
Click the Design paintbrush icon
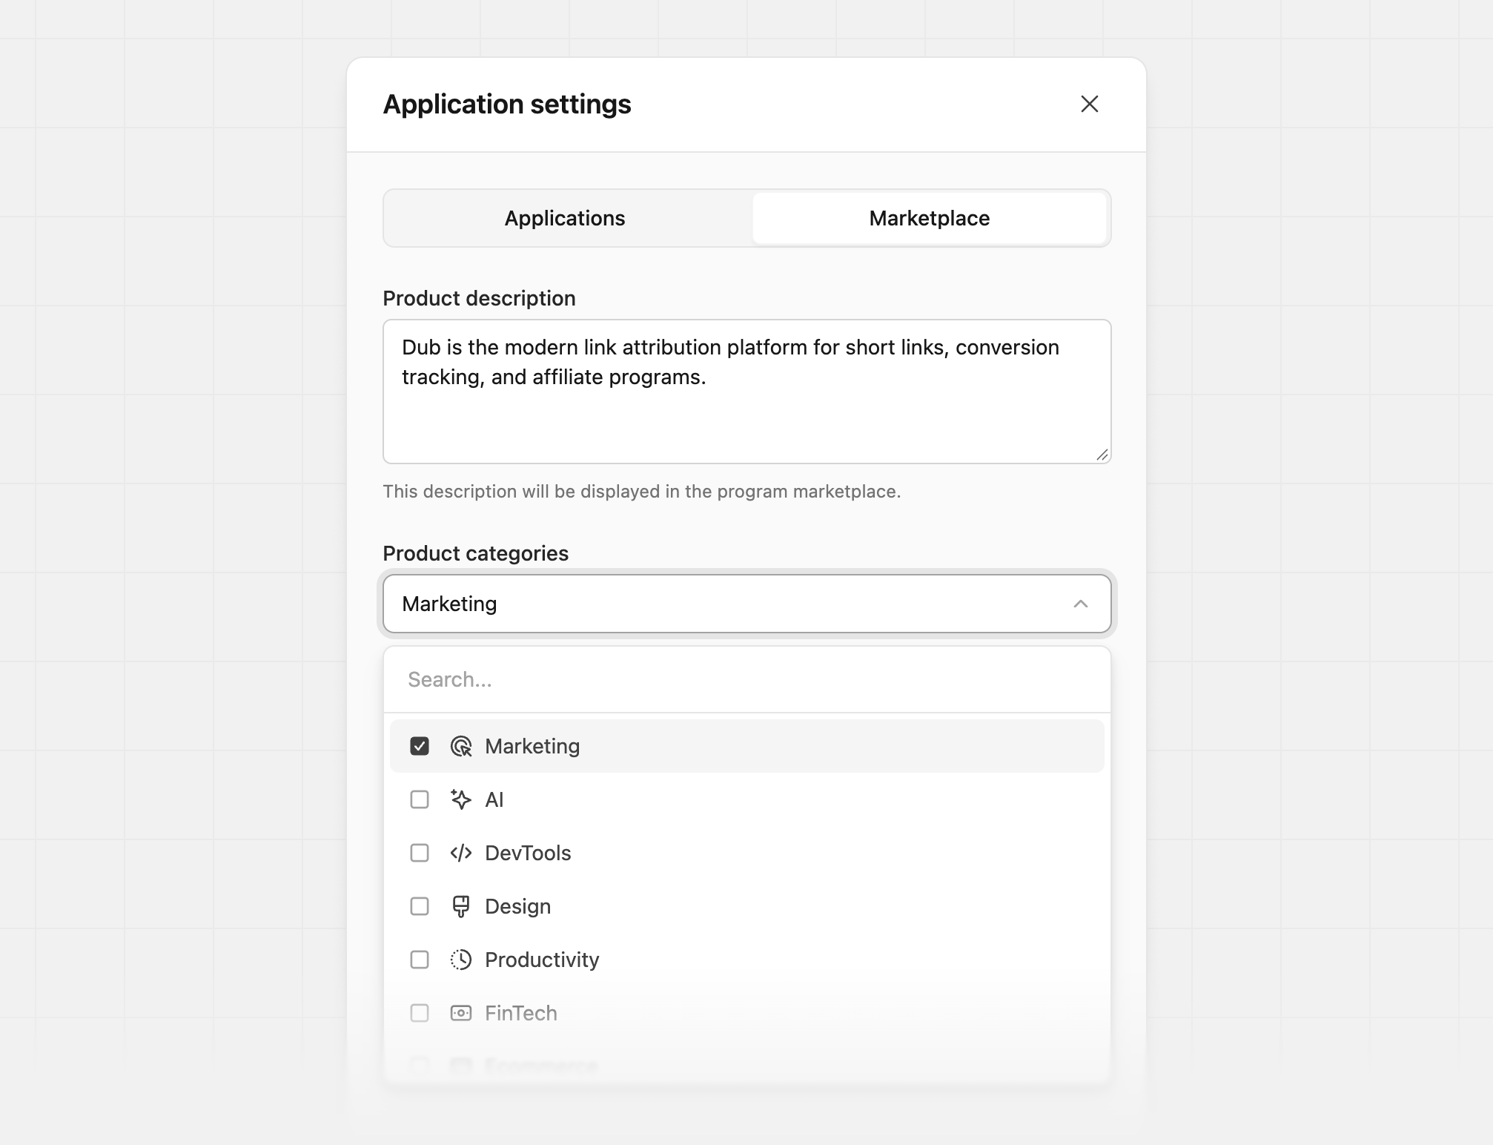pos(461,906)
